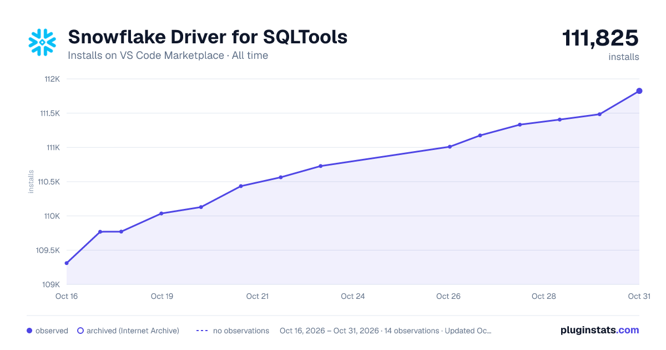Select the data point above Oct 19
The height and width of the screenshot is (350, 666).
tap(161, 213)
